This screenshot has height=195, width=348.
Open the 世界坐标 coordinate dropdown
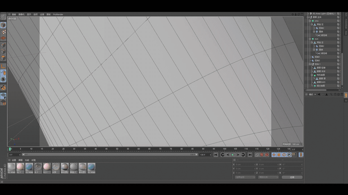coord(245,177)
